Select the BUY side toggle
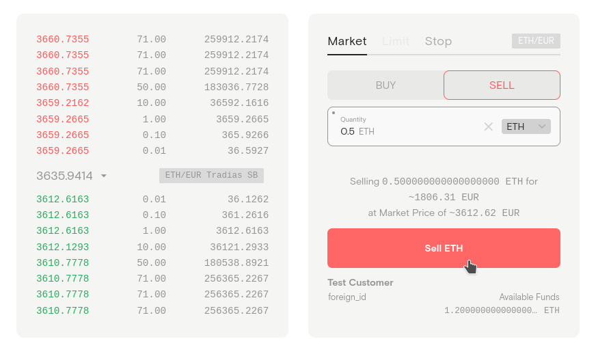 tap(385, 85)
